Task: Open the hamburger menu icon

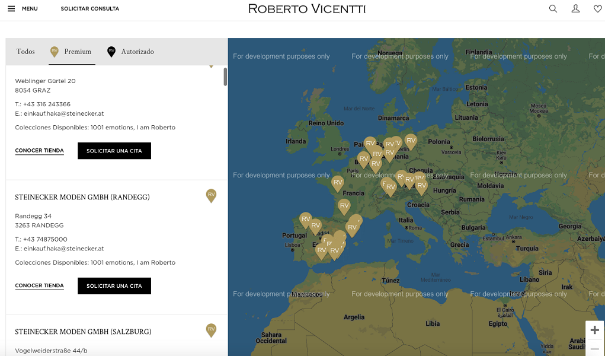Action: [11, 8]
